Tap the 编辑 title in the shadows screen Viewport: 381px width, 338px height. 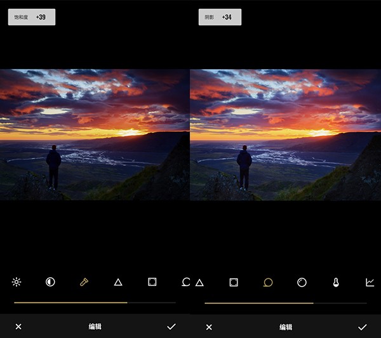[286, 327]
